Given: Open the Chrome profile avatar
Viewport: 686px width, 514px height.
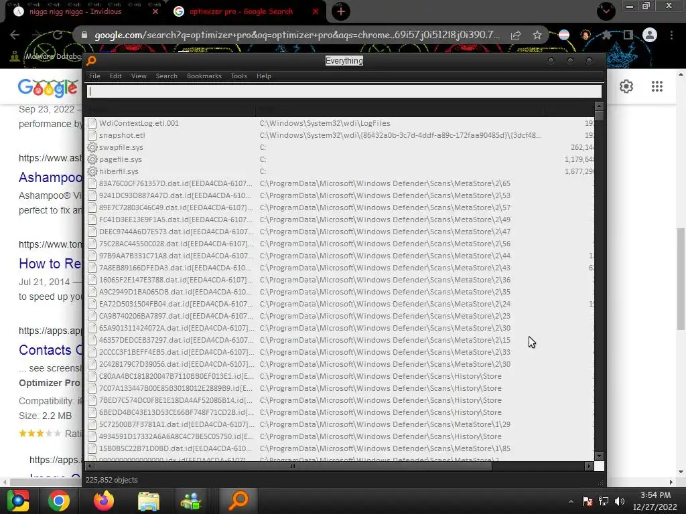Looking at the screenshot, I should (650, 35).
